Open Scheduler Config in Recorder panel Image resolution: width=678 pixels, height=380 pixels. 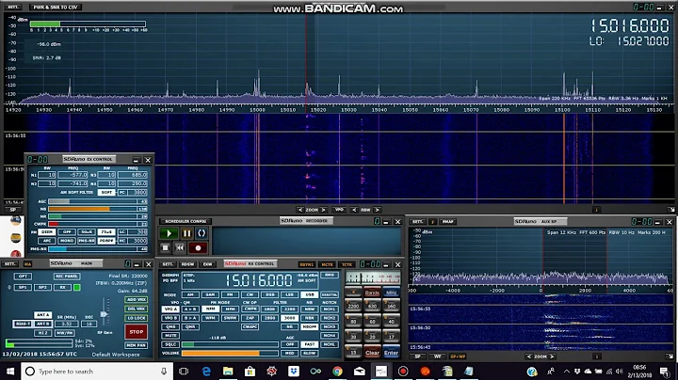[x=186, y=221]
